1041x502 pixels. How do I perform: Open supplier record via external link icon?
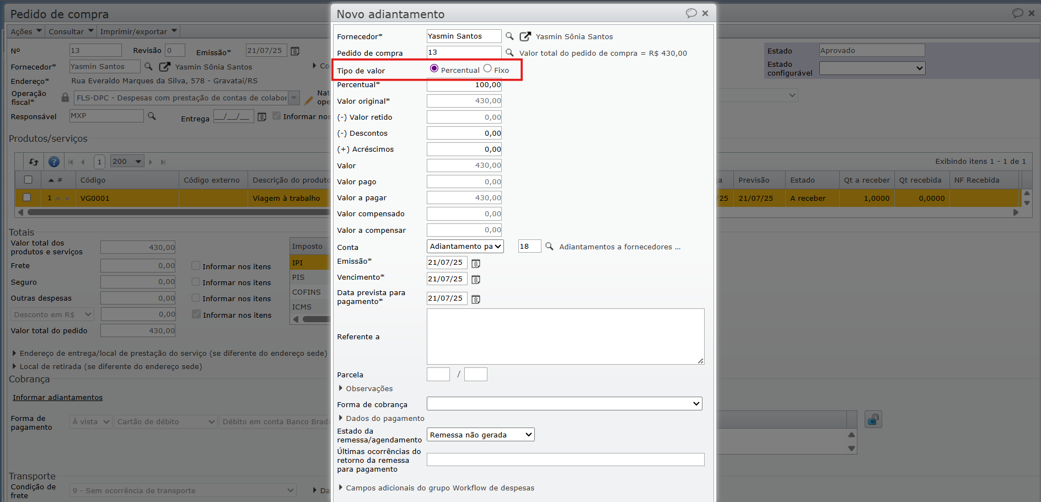(x=525, y=36)
